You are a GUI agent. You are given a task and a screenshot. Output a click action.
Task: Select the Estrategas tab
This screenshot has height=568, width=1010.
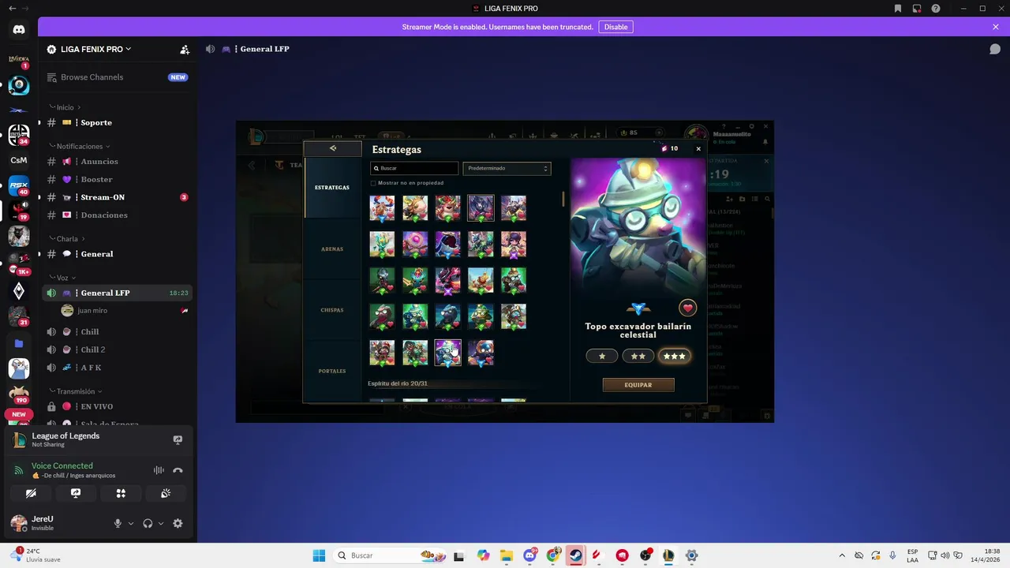pos(331,188)
